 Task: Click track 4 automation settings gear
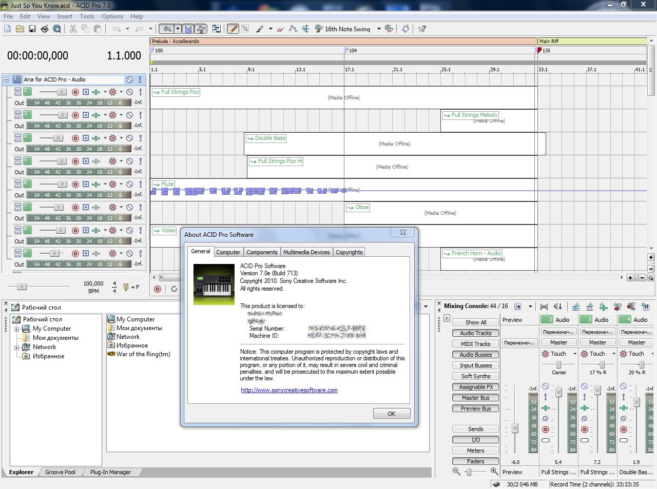point(113,138)
